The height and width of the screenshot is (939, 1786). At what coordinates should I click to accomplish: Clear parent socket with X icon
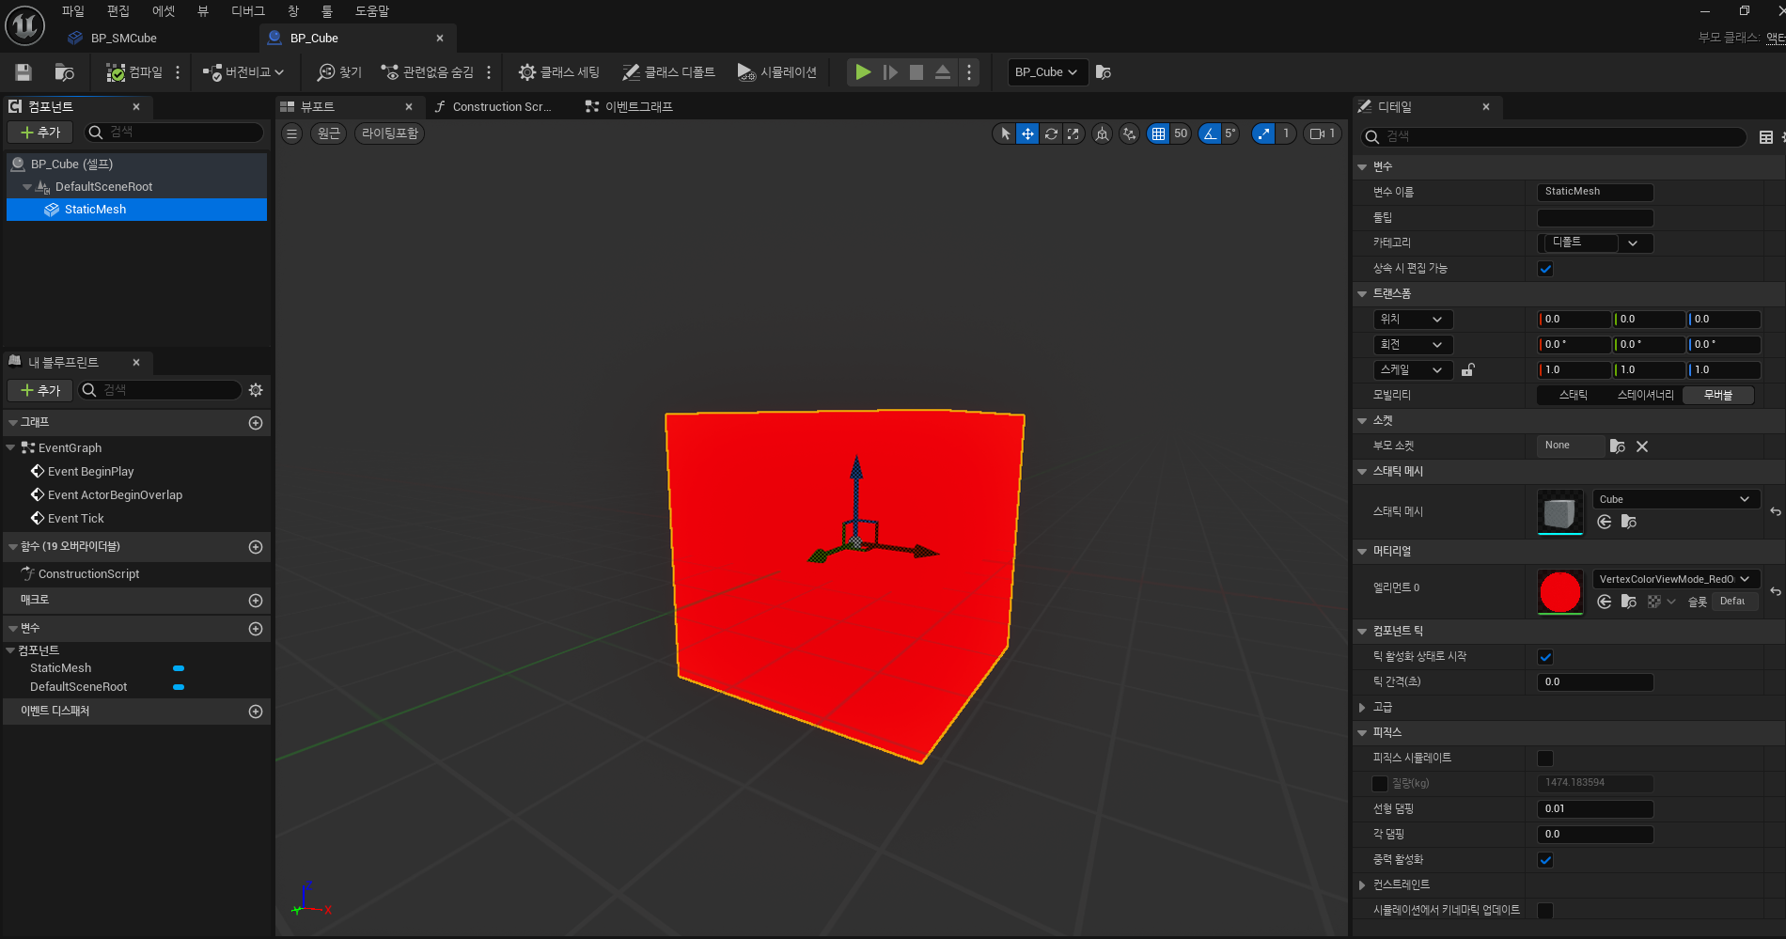coord(1642,446)
